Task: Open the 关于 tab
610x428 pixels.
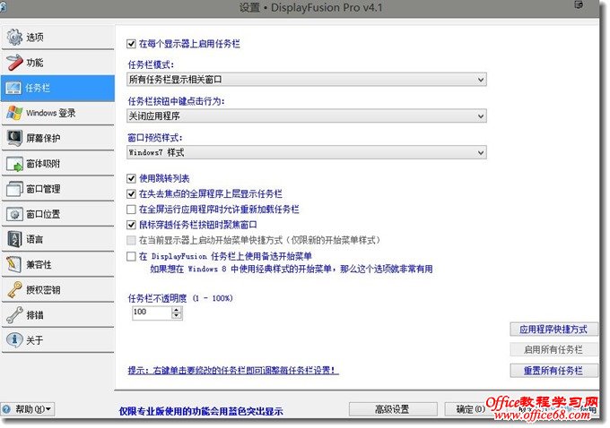Action: (x=58, y=340)
